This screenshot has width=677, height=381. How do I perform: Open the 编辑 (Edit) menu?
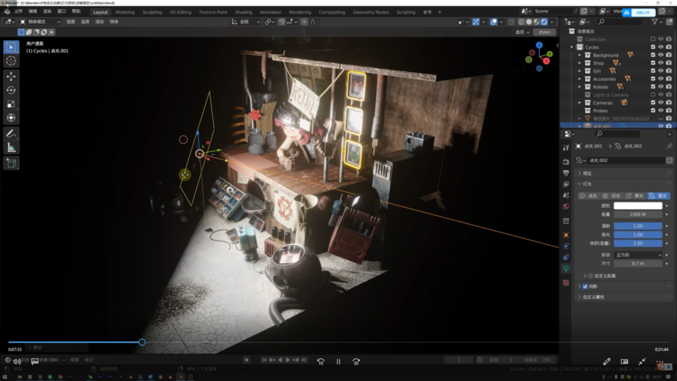tap(33, 12)
